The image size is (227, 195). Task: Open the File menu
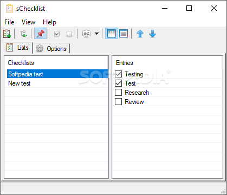9,22
